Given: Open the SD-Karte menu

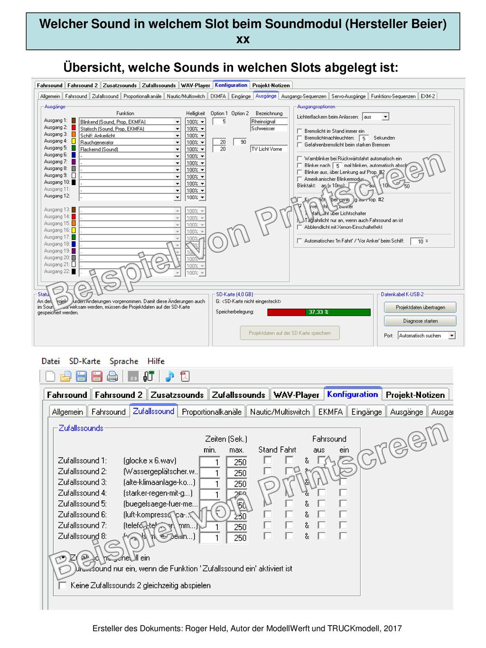Looking at the screenshot, I should pos(85,361).
